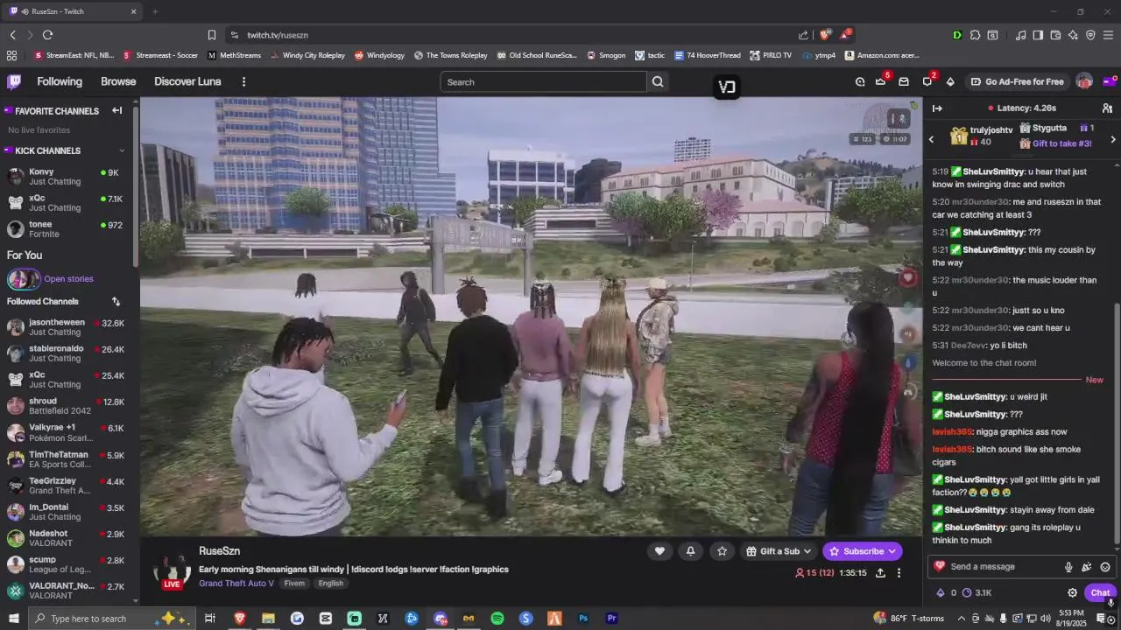Viewport: 1121px width, 630px height.
Task: Open the Browse page
Action: (x=118, y=81)
